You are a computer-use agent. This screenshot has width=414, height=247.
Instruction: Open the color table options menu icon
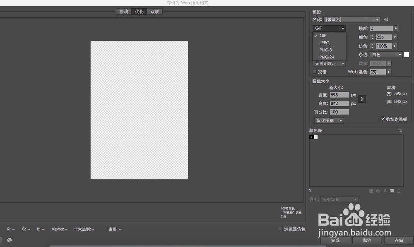click(400, 130)
